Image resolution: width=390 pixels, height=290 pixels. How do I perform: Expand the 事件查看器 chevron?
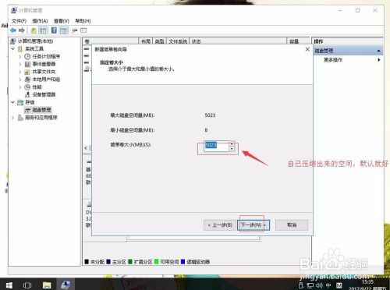(x=20, y=64)
